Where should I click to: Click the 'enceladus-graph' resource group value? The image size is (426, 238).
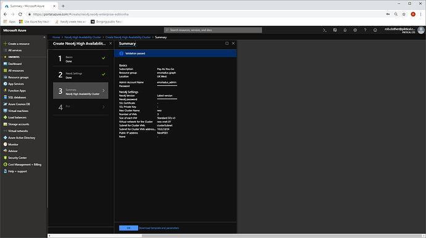[167, 73]
